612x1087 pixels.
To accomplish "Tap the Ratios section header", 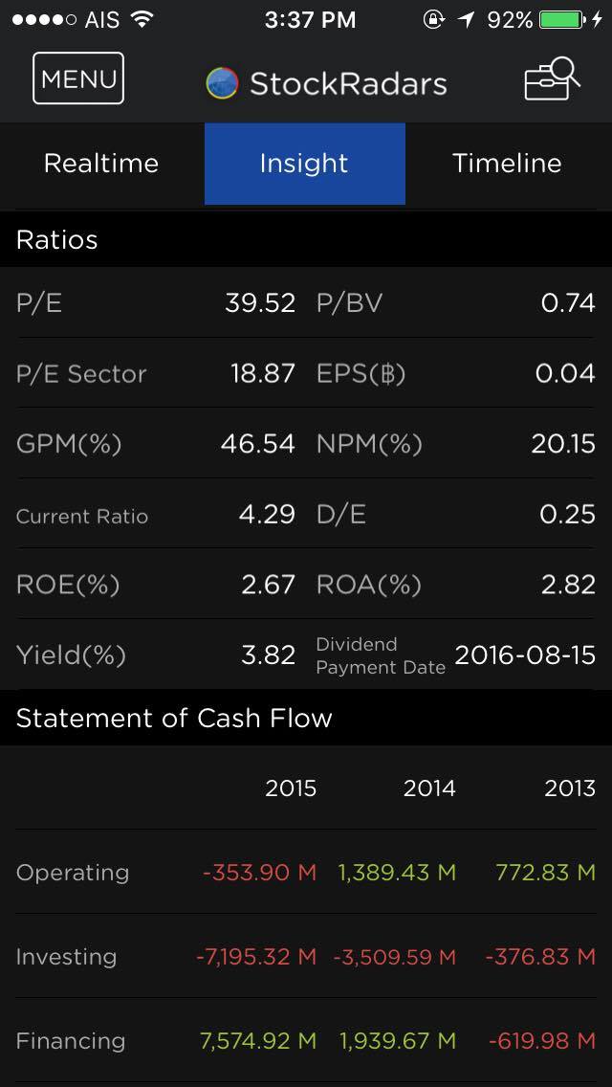I will pos(57,239).
